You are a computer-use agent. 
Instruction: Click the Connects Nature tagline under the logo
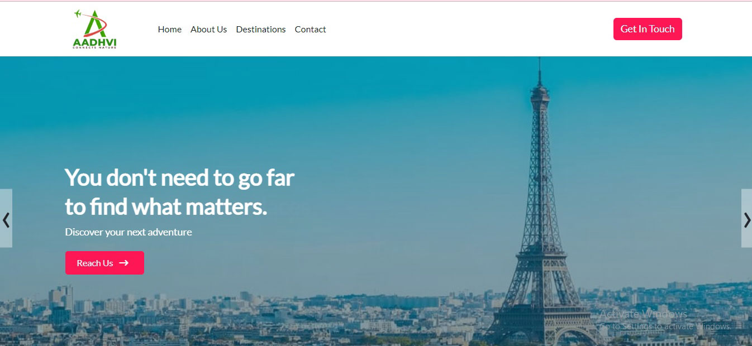click(x=94, y=47)
